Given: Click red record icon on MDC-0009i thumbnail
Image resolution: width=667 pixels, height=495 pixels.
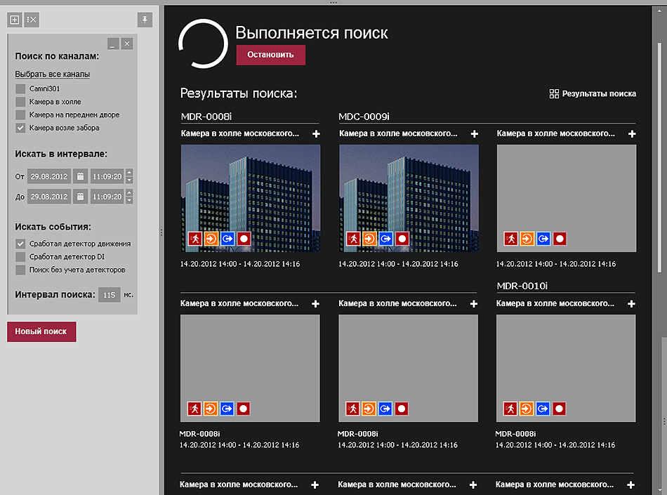Looking at the screenshot, I should tap(402, 239).
